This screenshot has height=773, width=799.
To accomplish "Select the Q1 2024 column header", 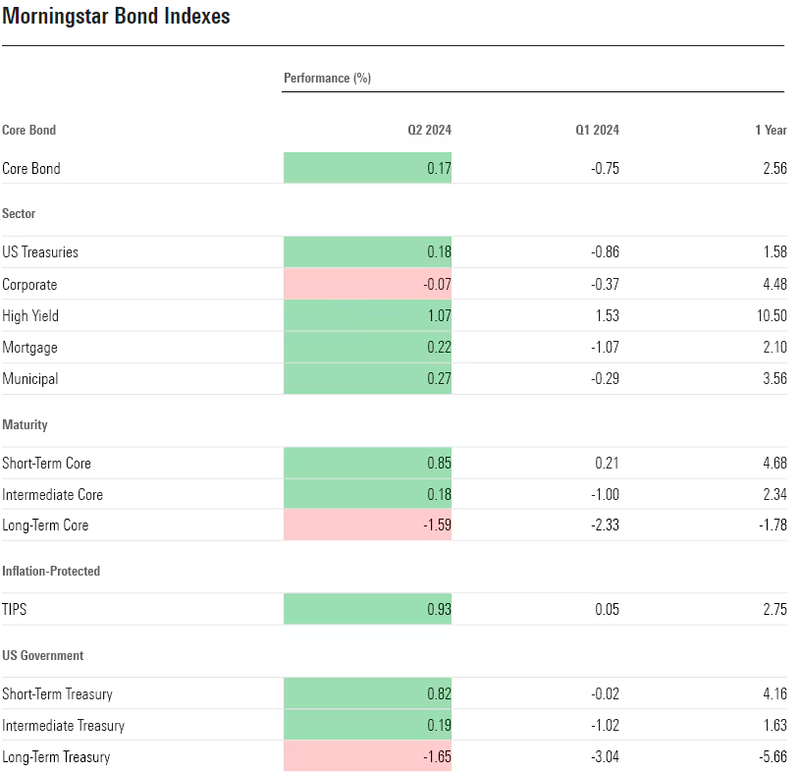I will tap(597, 130).
